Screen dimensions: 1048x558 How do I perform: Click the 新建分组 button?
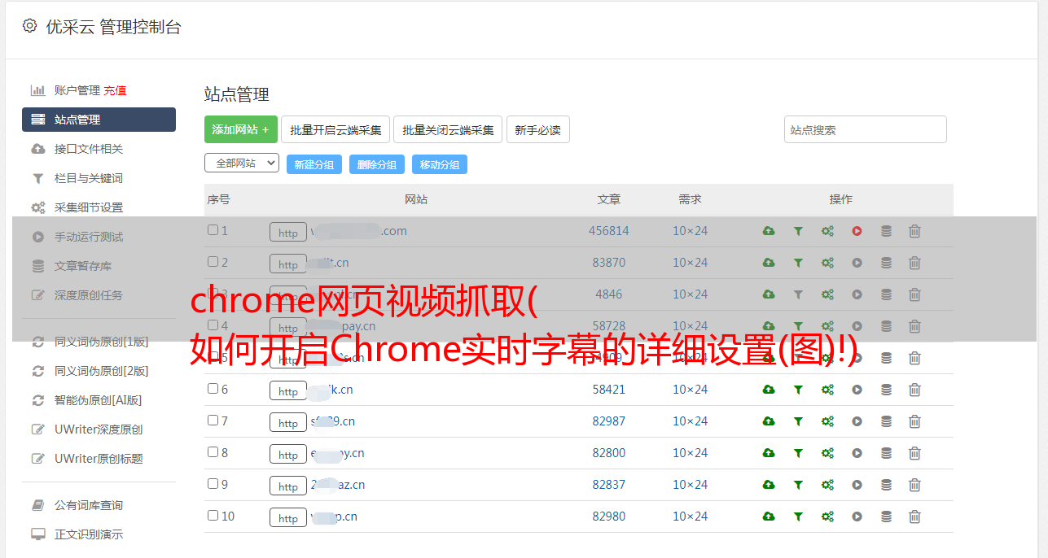[314, 164]
